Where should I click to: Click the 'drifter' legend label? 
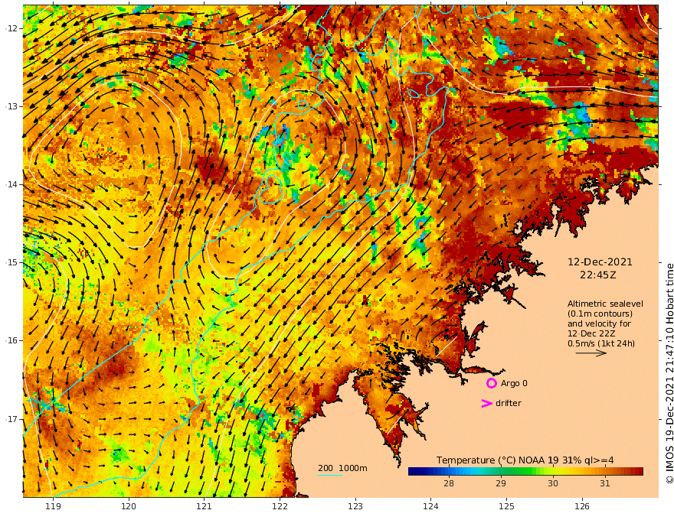[509, 403]
